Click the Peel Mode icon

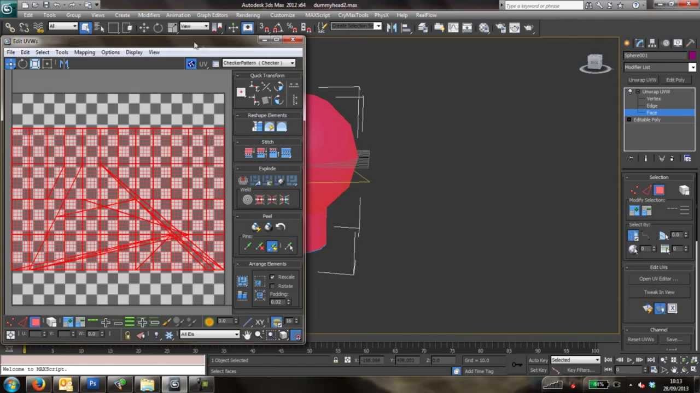268,227
